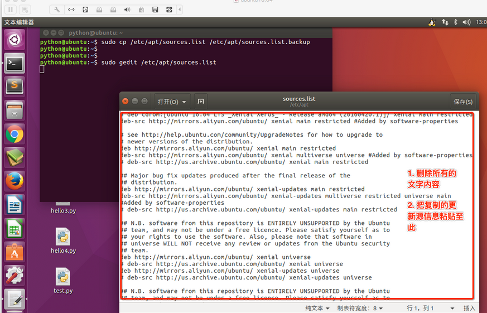
Task: Click line 'deb http://mirrors.aliyun.com/ubuntu/ xenial main restricted'
Action: [228, 148]
